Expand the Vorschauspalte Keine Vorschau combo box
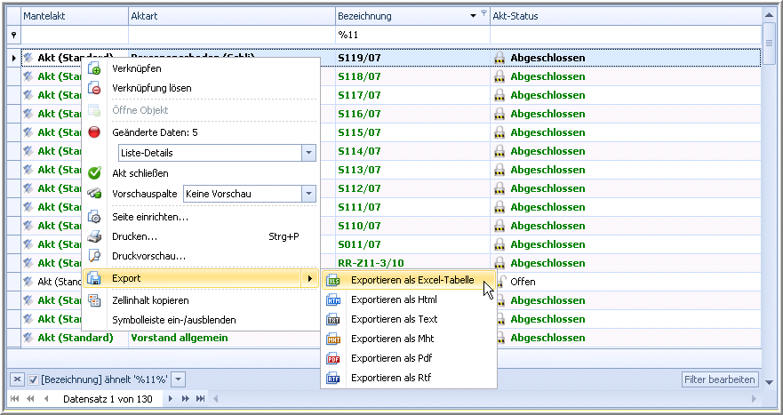 pos(308,194)
